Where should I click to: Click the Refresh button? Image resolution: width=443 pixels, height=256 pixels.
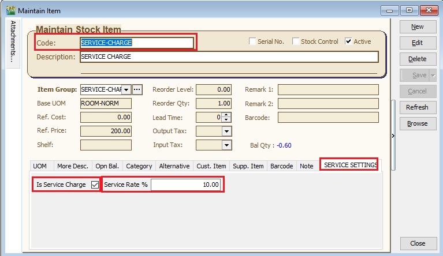point(417,107)
